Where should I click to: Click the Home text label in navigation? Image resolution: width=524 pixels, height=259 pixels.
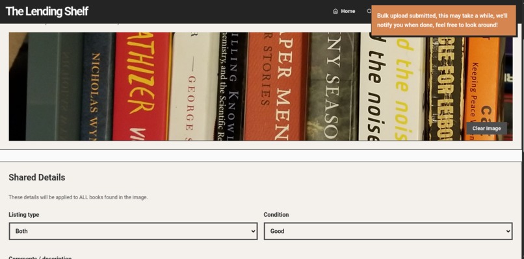348,11
